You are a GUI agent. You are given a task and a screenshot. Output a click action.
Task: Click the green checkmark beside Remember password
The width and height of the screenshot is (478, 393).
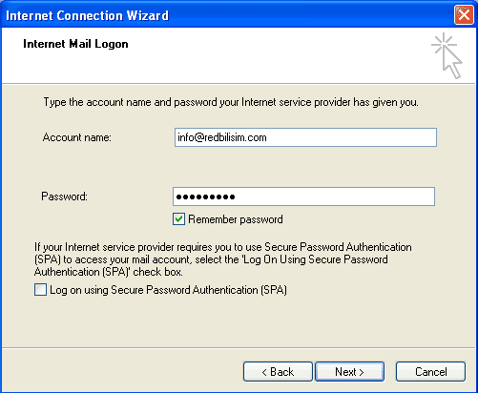(x=178, y=218)
